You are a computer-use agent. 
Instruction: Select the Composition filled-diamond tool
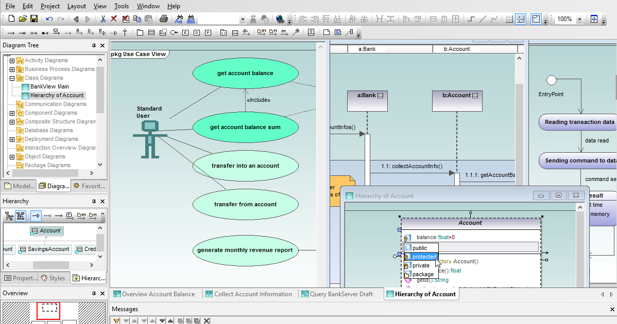(x=45, y=32)
